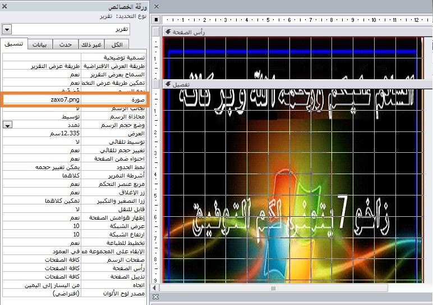The image size is (433, 305).
Task: Click the X icon at bottom left of report
Action: pos(156,297)
